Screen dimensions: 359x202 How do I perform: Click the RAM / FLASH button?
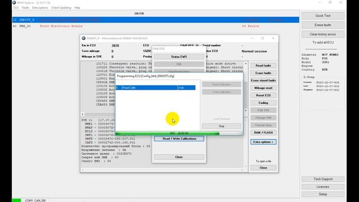click(263, 132)
